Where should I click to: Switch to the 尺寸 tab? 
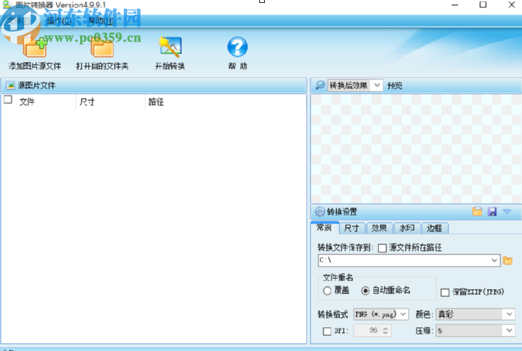point(352,228)
